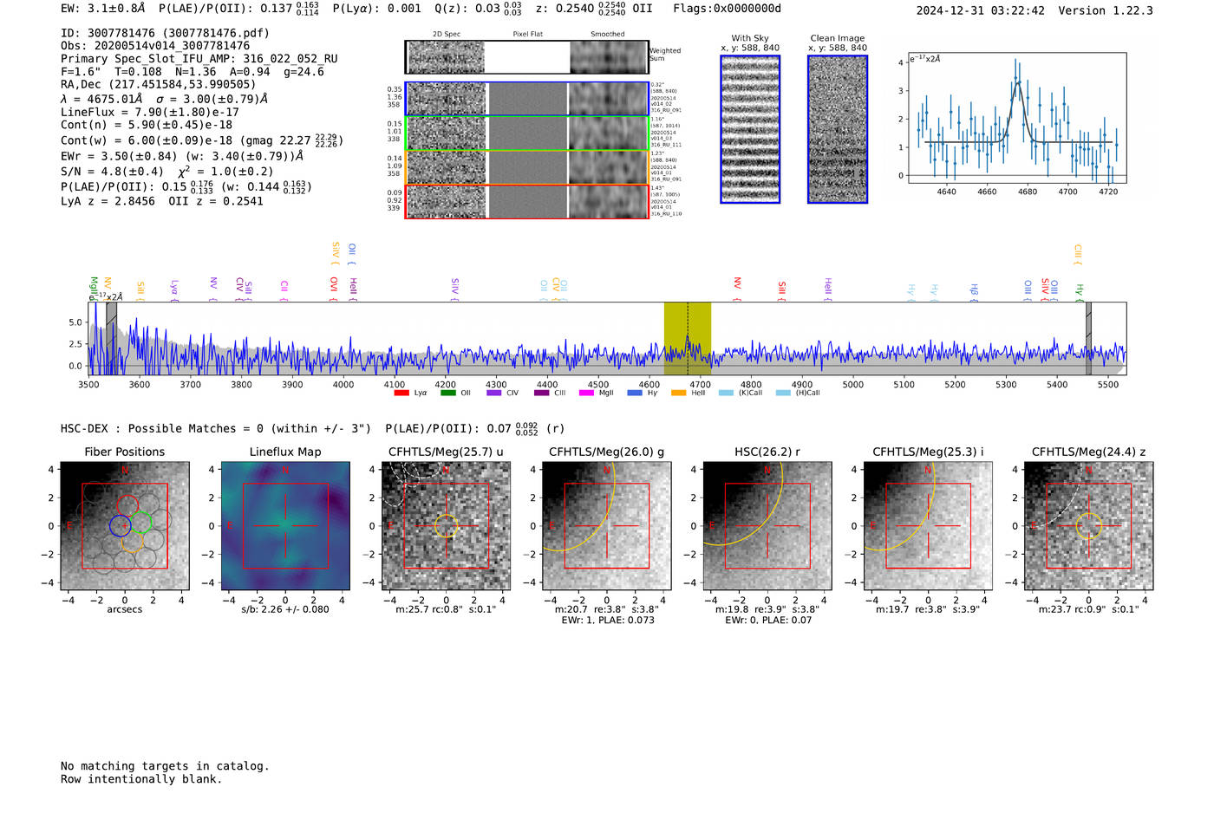
Task: Click the orange HeII legend swatch
Action: pos(678,393)
